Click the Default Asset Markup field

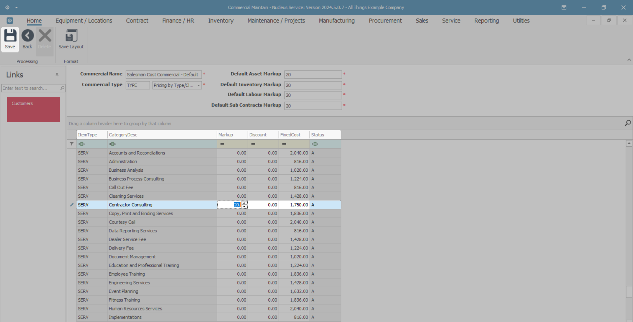tap(313, 74)
